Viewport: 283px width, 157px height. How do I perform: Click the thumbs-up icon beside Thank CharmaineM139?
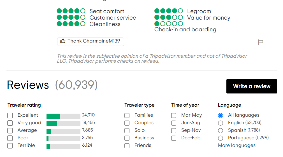coord(63,41)
